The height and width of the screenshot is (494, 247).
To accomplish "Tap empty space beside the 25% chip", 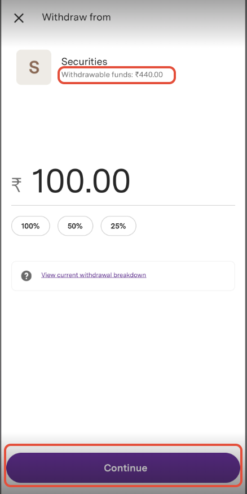I will click(186, 226).
